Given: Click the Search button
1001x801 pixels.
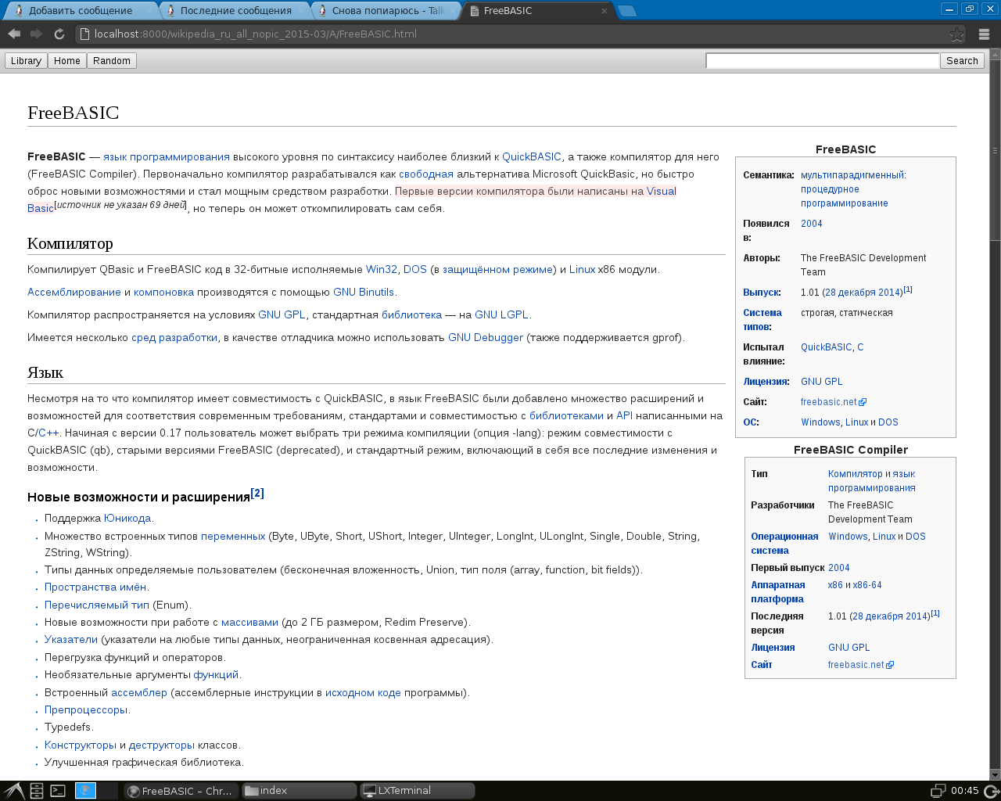Looking at the screenshot, I should (962, 61).
